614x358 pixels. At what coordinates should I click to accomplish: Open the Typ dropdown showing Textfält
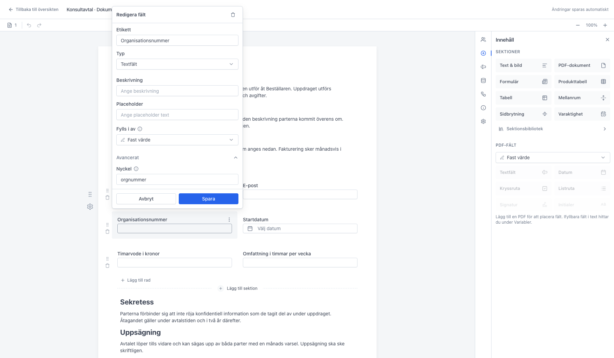pos(177,64)
